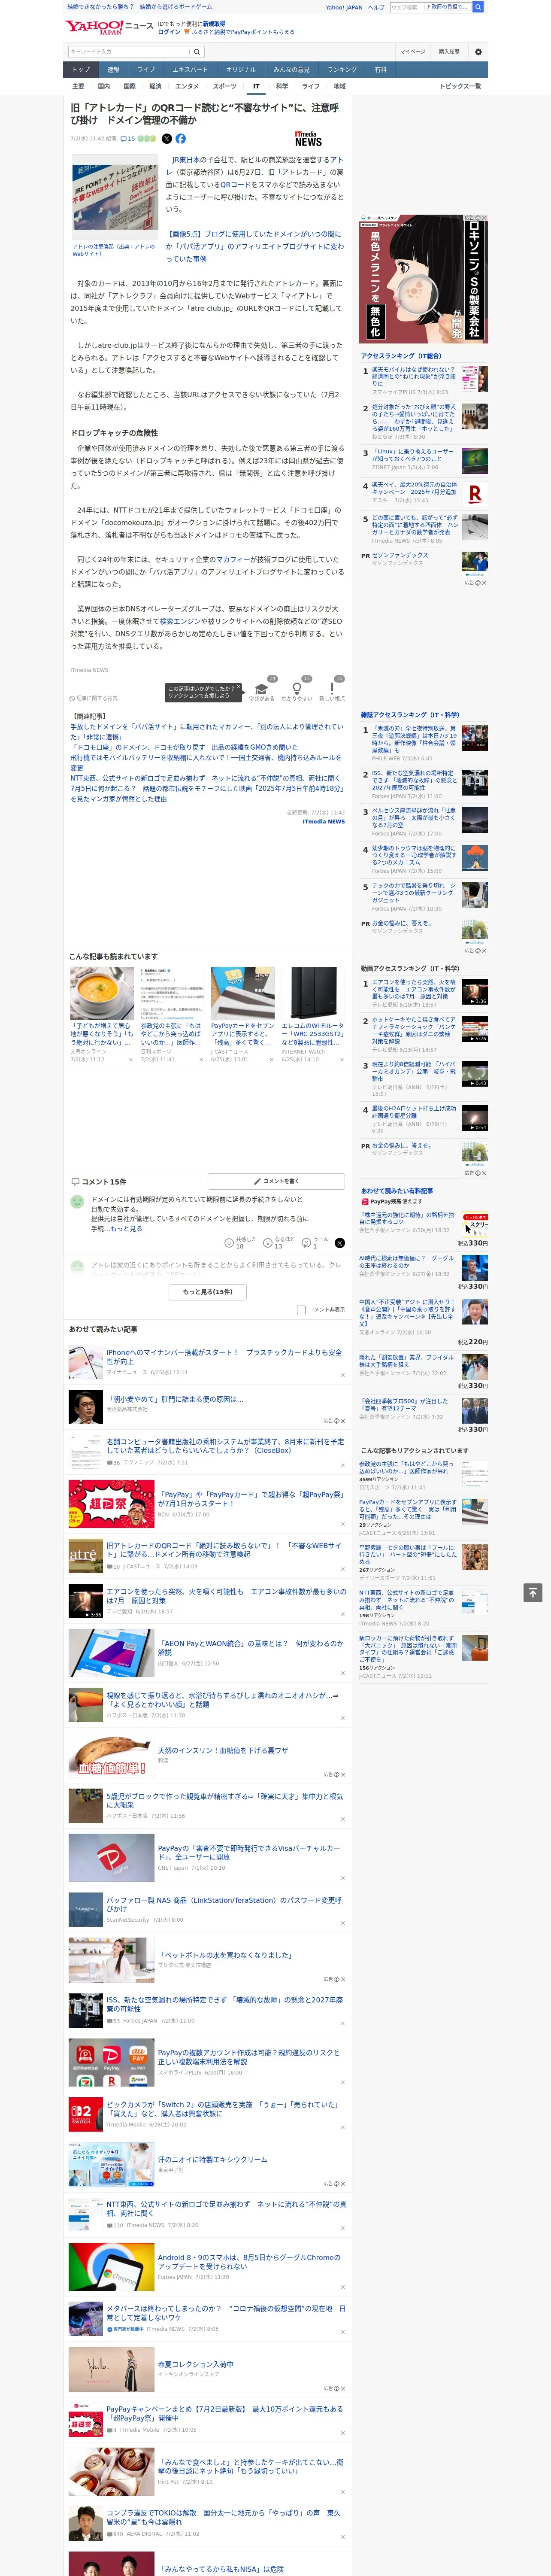Switch to the スポーツ category tab
The height and width of the screenshot is (2576, 551).
[x=225, y=86]
